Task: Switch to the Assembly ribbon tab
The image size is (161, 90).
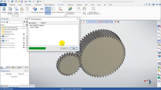Action: (x=28, y=5)
